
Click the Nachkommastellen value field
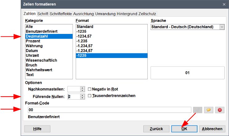coord(74,89)
